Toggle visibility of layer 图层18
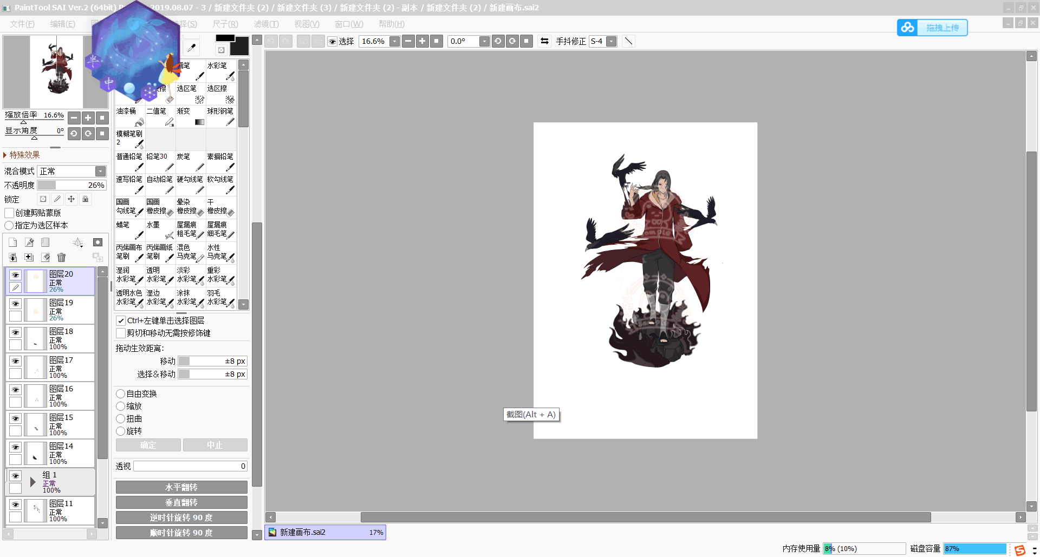This screenshot has width=1040, height=557. coord(15,332)
